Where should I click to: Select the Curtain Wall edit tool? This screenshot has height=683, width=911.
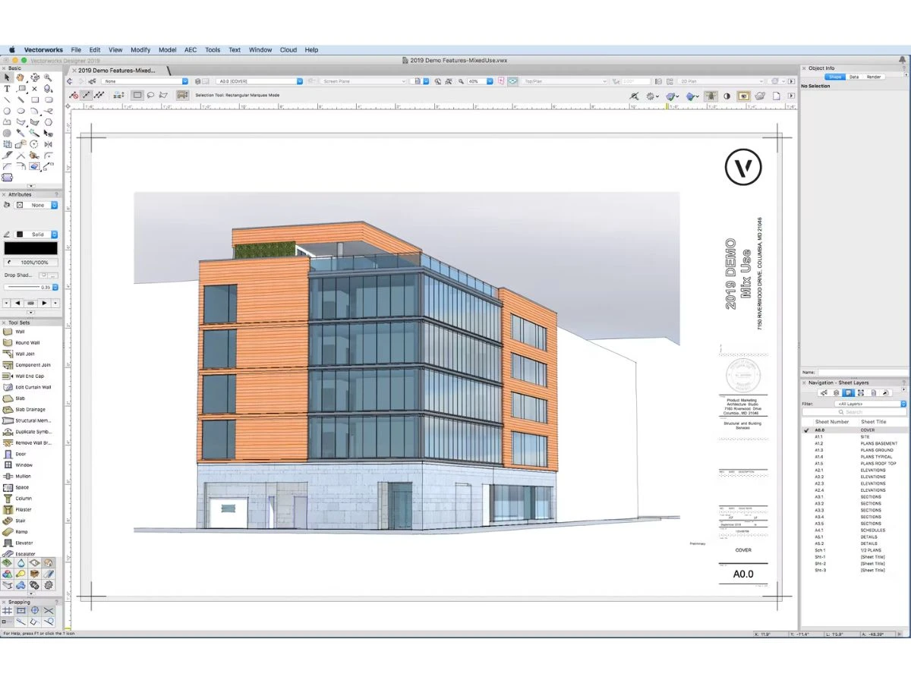click(33, 387)
